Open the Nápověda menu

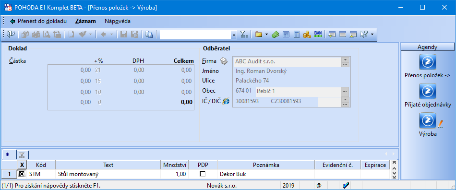[x=118, y=21]
